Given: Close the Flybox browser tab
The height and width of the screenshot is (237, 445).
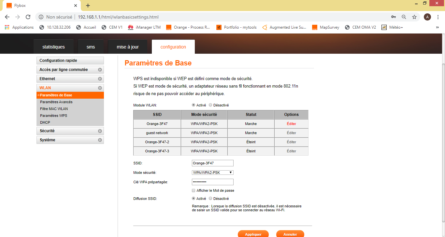Looking at the screenshot, I should pyautogui.click(x=76, y=6).
